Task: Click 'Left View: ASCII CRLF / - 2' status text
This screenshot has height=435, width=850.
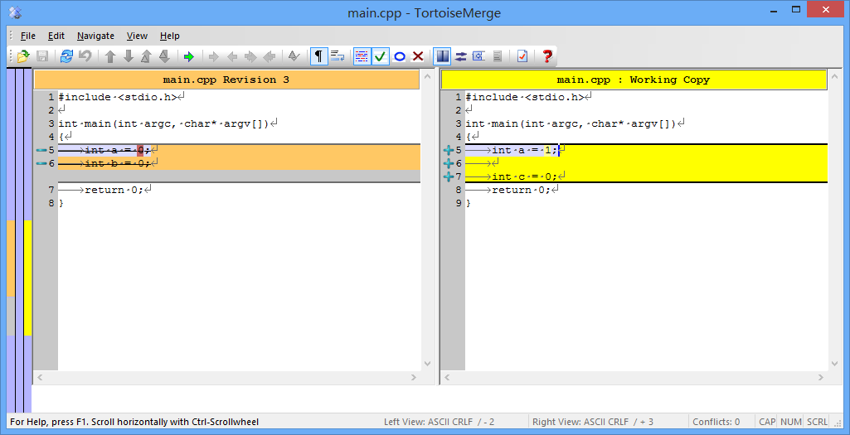Action: pos(439,422)
